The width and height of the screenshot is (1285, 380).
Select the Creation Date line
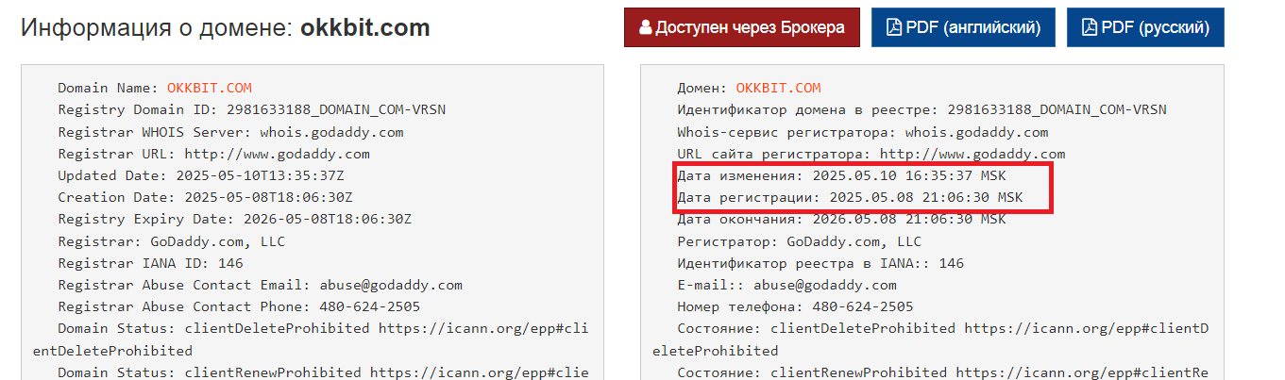(x=206, y=197)
